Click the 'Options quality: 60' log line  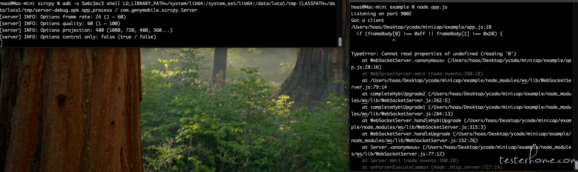60,24
